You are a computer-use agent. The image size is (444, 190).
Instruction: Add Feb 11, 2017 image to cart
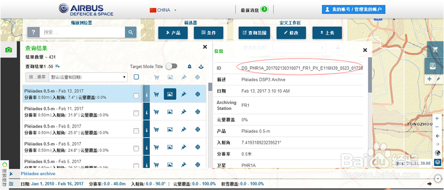[156, 112]
